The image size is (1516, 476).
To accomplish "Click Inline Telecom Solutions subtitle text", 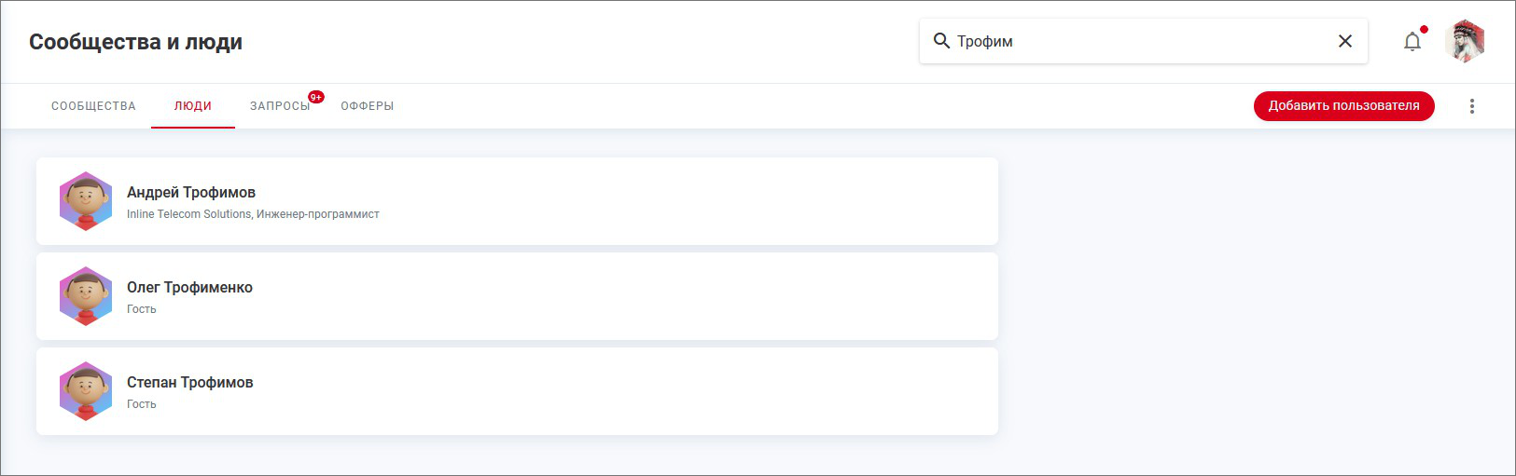I will [189, 214].
